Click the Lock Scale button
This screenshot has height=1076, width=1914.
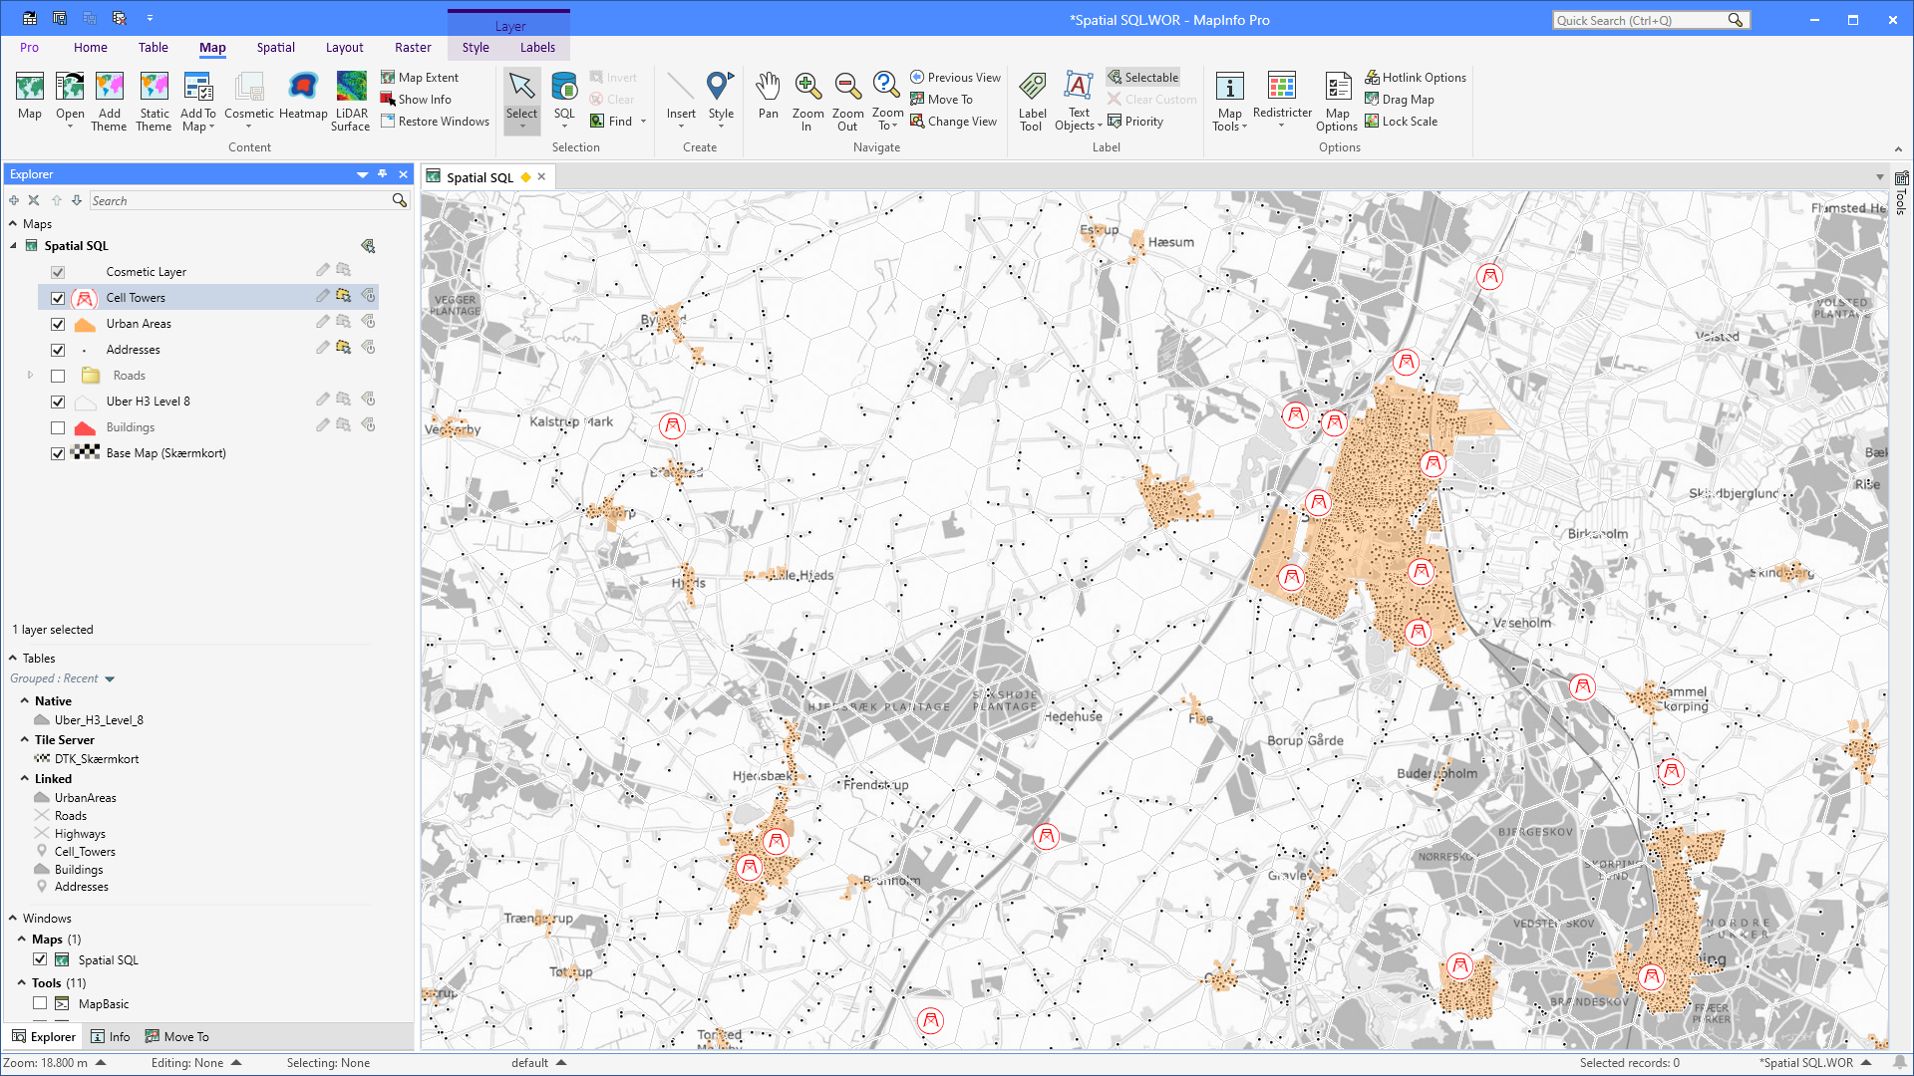pos(1401,122)
